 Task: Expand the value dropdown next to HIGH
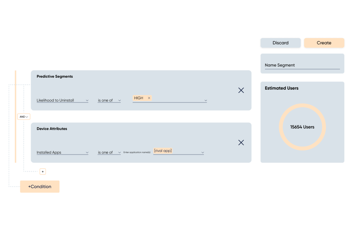click(x=205, y=100)
